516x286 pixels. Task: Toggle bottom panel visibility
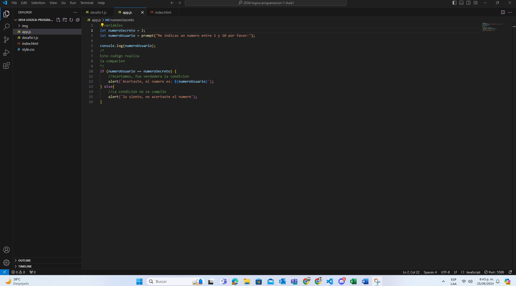(461, 3)
